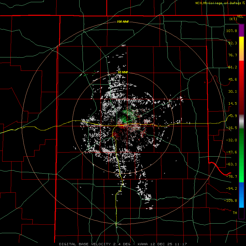The image size is (246, 246).
Task: Click the 30.1 legend value
Action: pos(233,92)
